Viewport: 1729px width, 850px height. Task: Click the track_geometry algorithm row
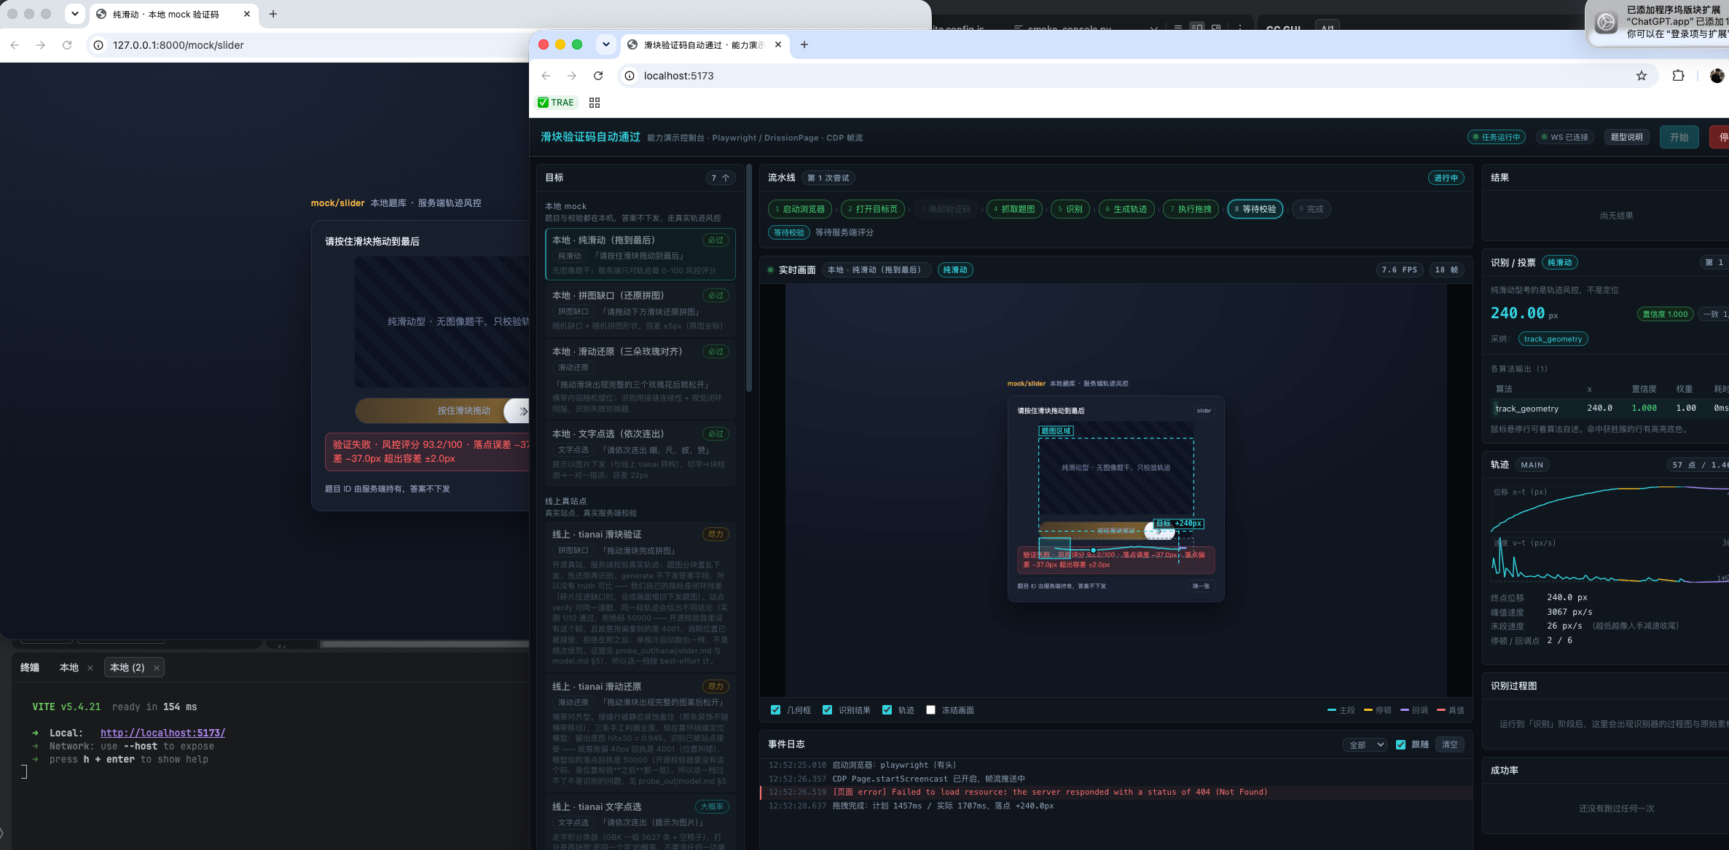1610,409
